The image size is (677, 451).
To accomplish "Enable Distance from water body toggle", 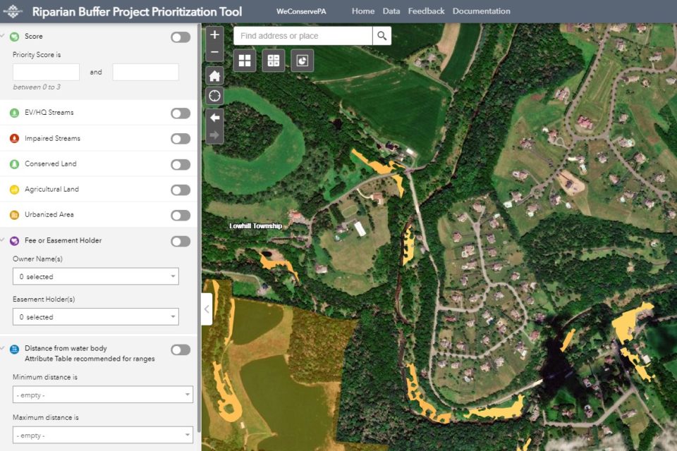I will click(181, 350).
